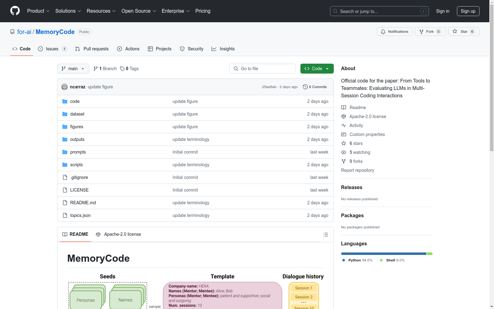Click the Go to file input
494x309 pixels.
(262, 69)
